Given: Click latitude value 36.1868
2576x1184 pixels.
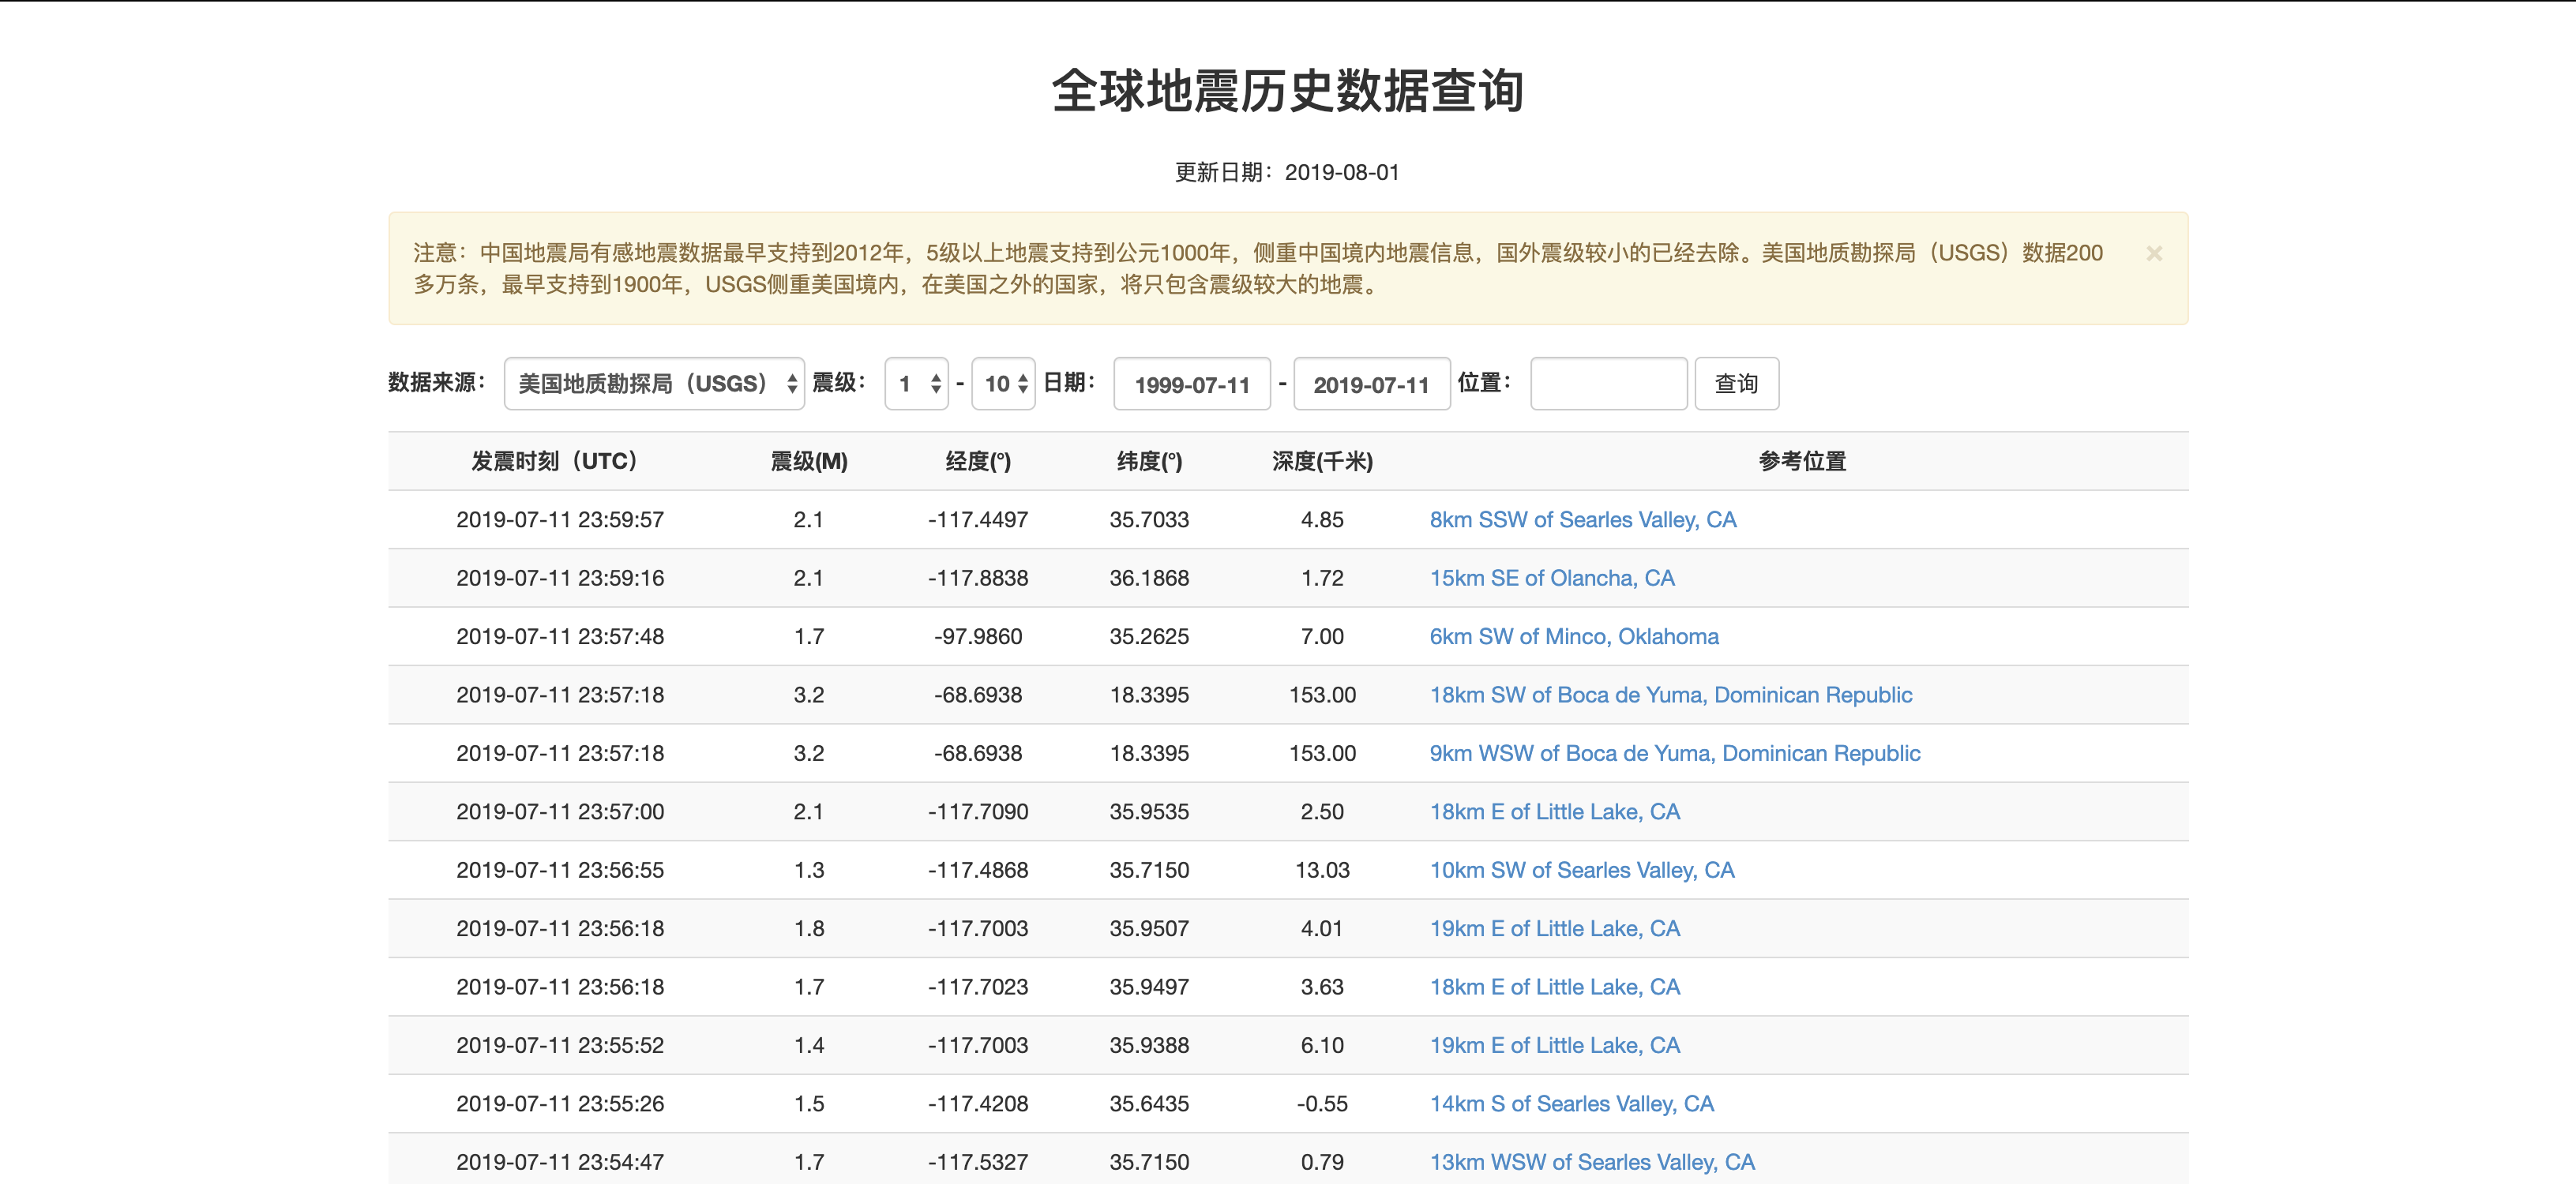Looking at the screenshot, I should [x=1149, y=578].
